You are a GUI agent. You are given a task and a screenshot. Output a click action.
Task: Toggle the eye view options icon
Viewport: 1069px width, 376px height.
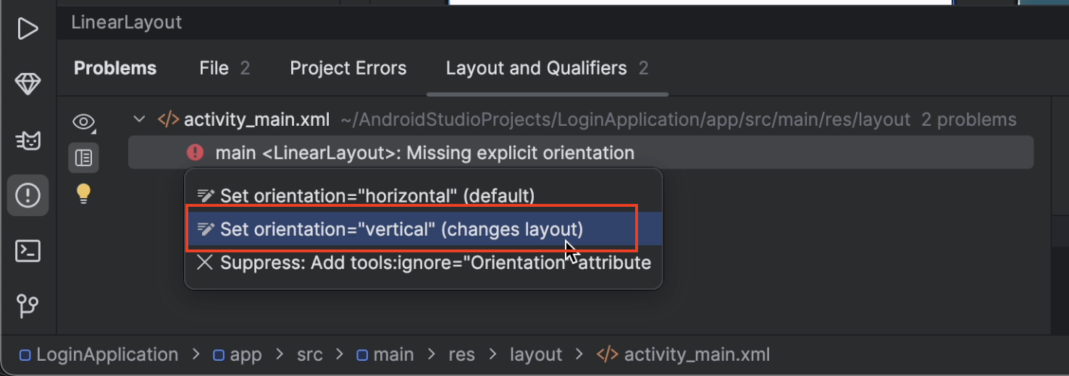tap(84, 122)
